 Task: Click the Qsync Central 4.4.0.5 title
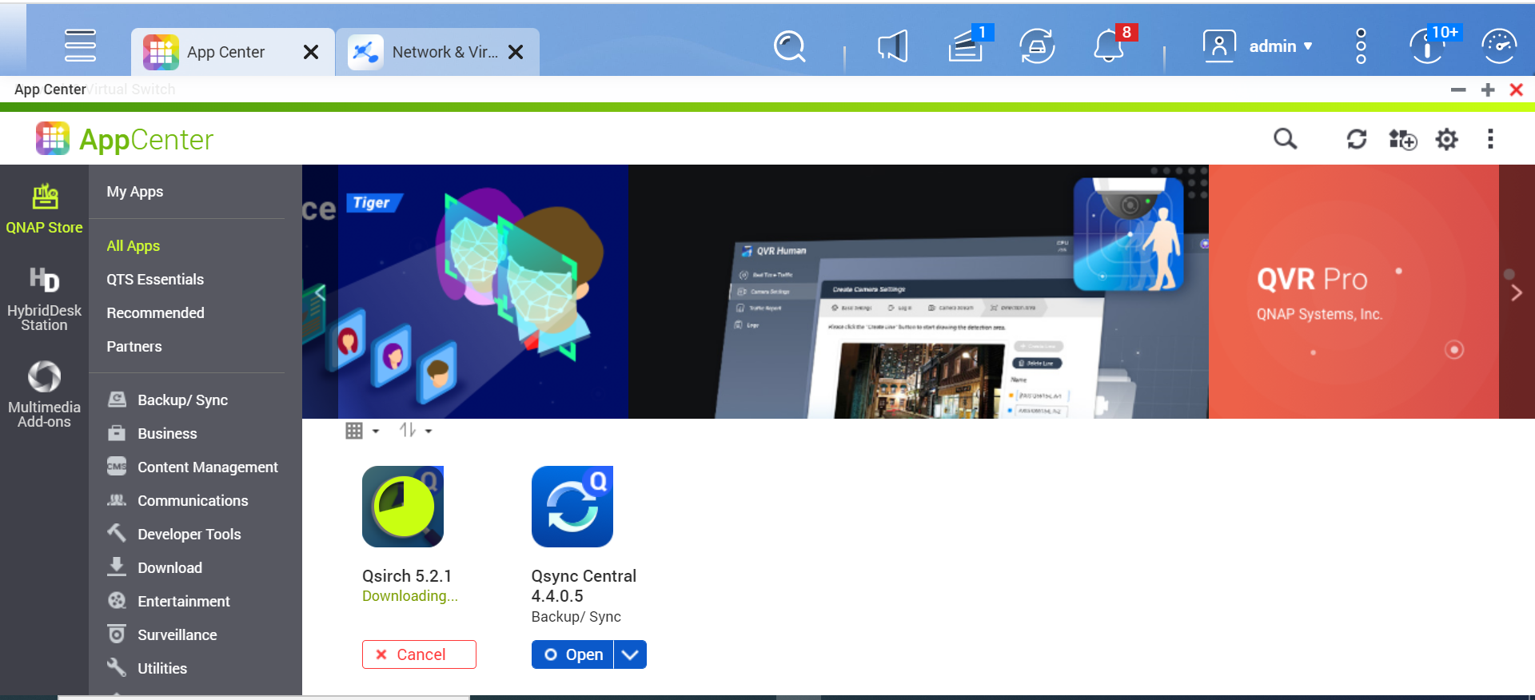pyautogui.click(x=584, y=586)
